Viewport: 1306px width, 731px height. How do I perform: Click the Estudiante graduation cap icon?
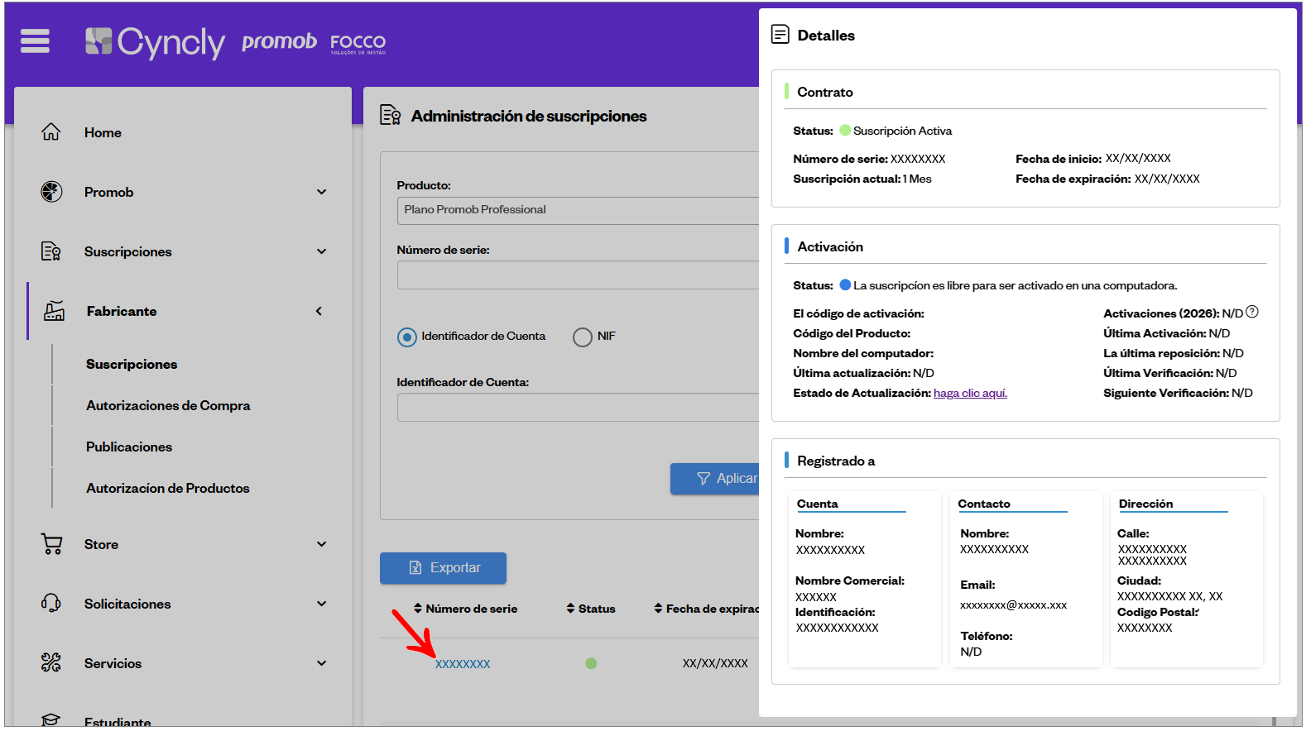tap(51, 720)
